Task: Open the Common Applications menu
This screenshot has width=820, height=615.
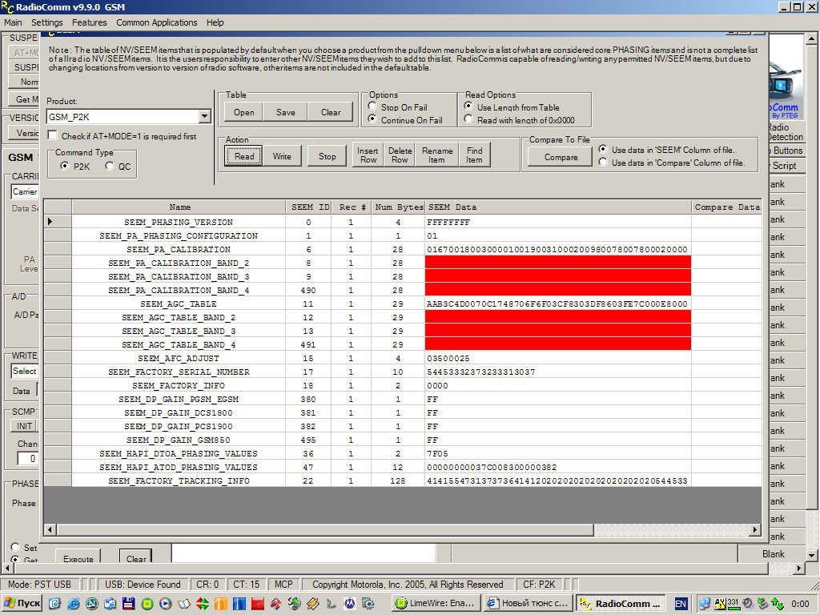Action: 157,22
